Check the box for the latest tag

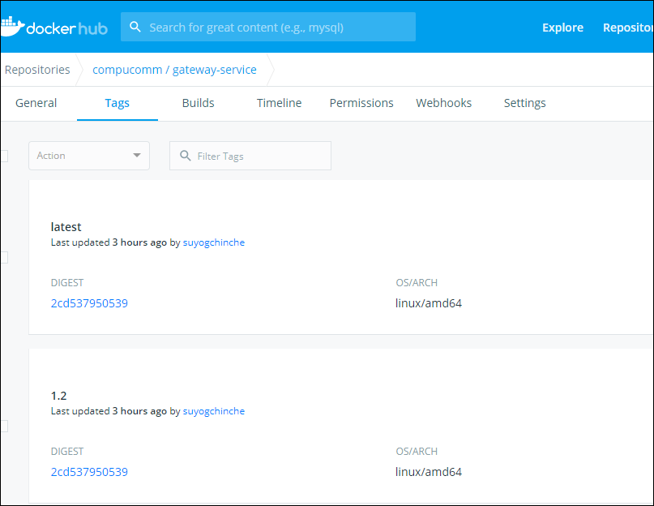pyautogui.click(x=4, y=257)
